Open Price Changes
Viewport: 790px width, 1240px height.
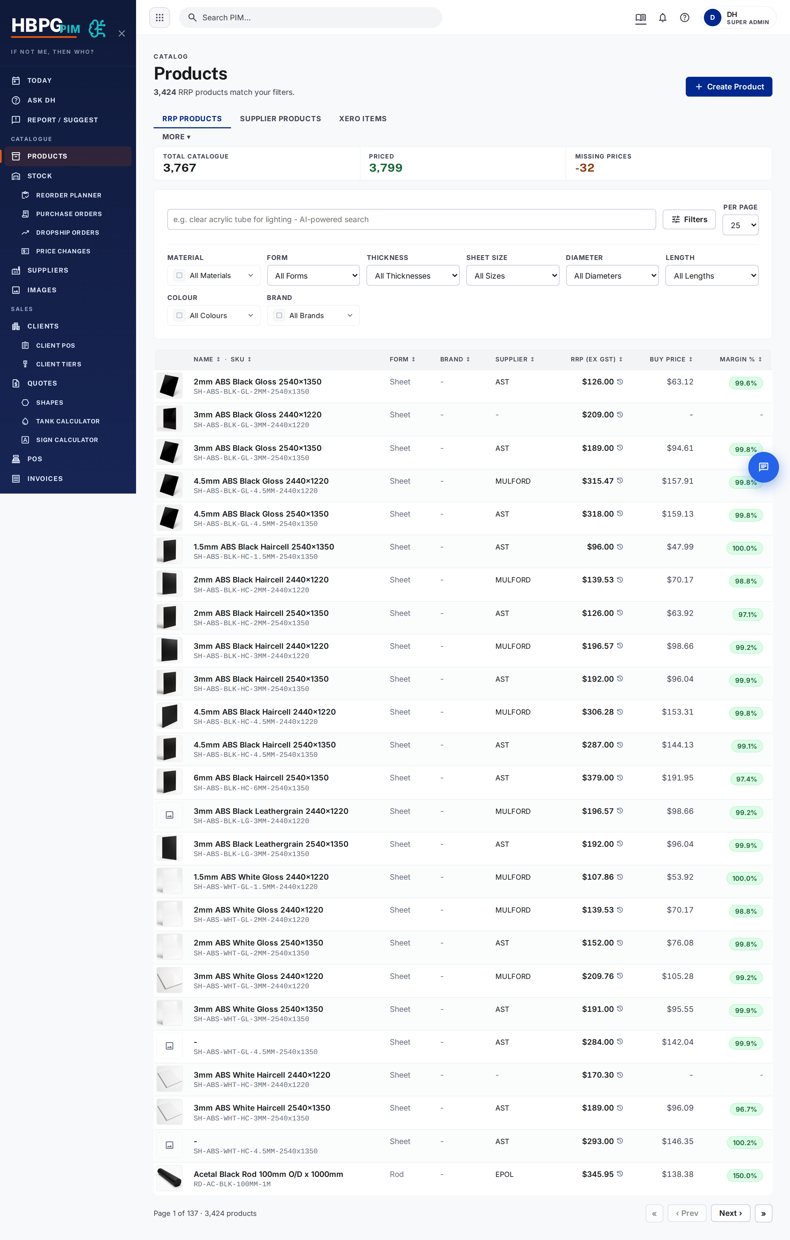68,251
